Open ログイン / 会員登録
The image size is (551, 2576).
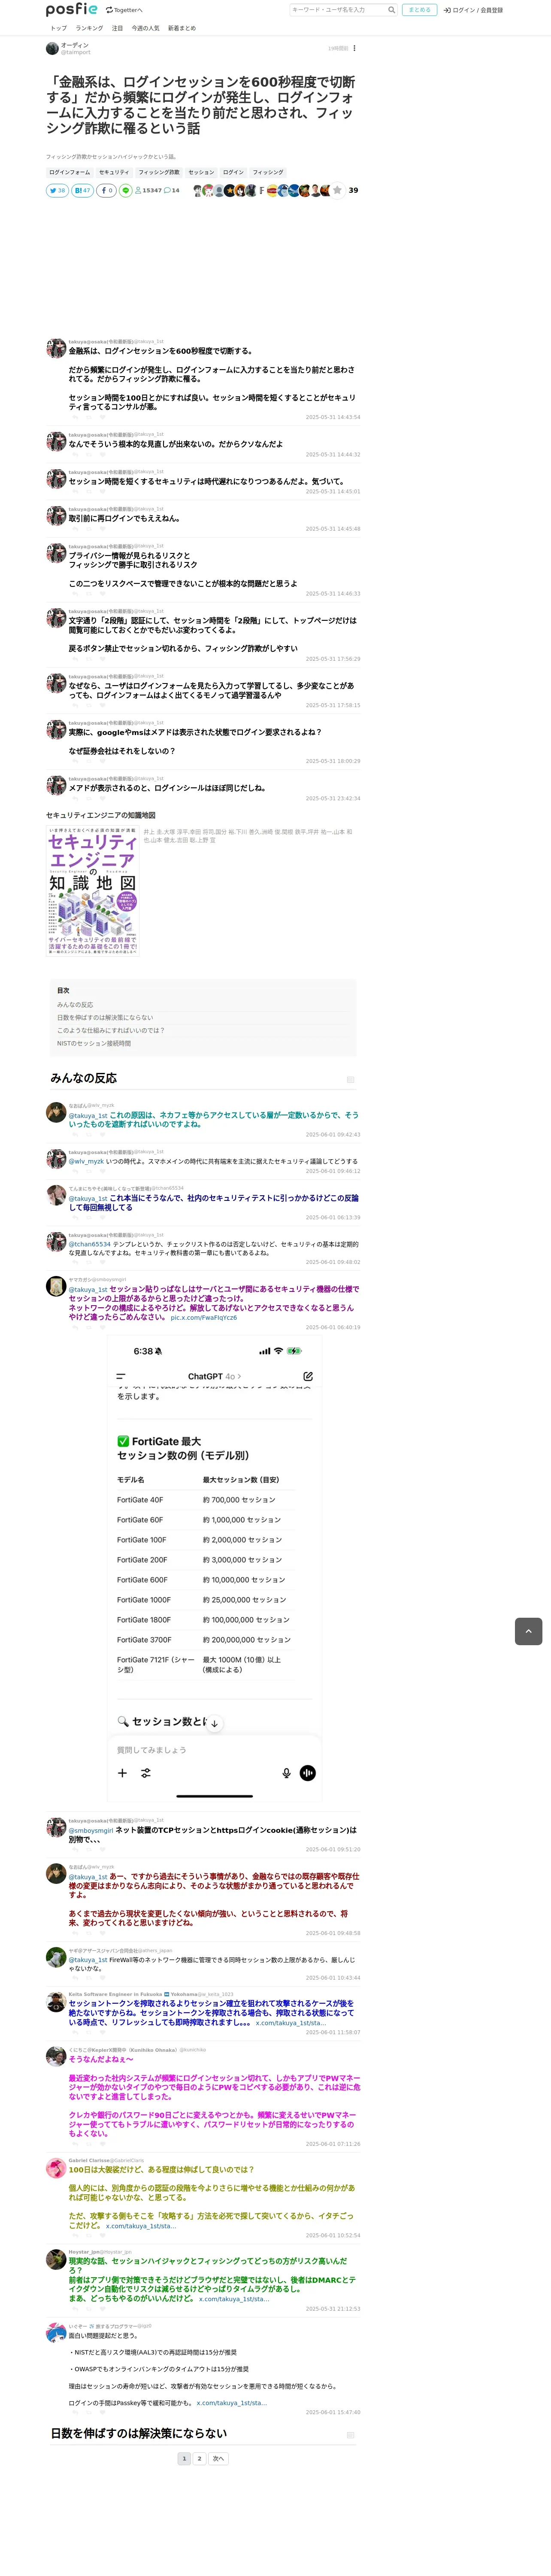tap(473, 10)
